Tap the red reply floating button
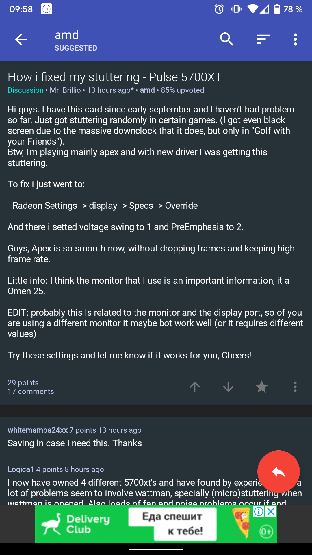This screenshot has width=312, height=555. pyautogui.click(x=278, y=471)
